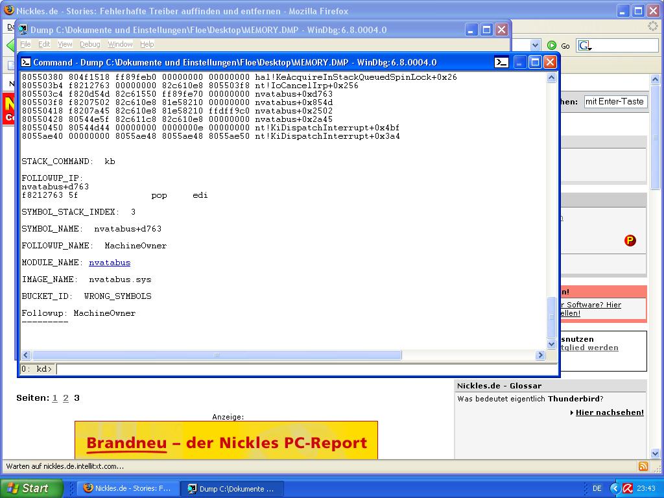The width and height of the screenshot is (664, 498).
Task: Click the WinDbg icon in taskbar button
Action: (x=192, y=488)
